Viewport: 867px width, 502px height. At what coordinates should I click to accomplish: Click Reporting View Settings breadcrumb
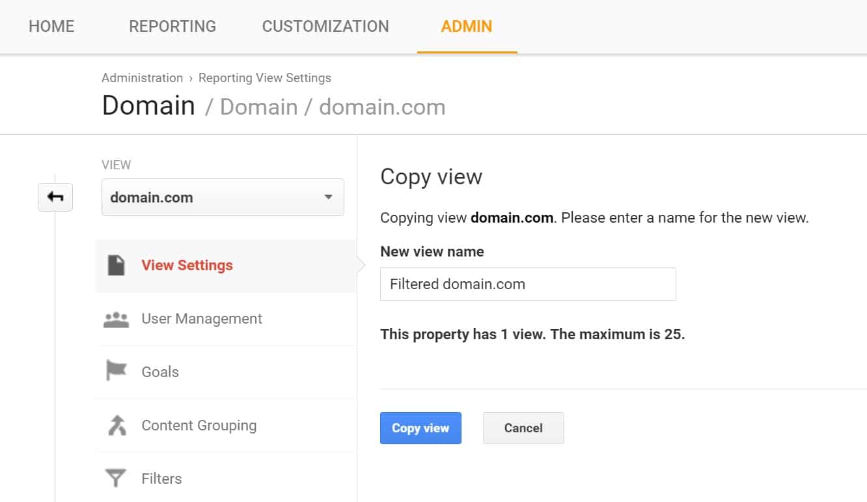click(264, 77)
